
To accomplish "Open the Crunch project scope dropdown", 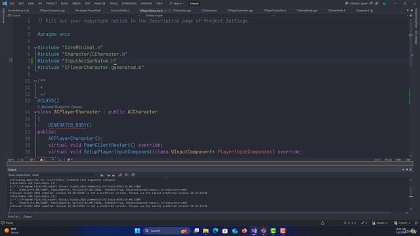I will [x=73, y=16].
